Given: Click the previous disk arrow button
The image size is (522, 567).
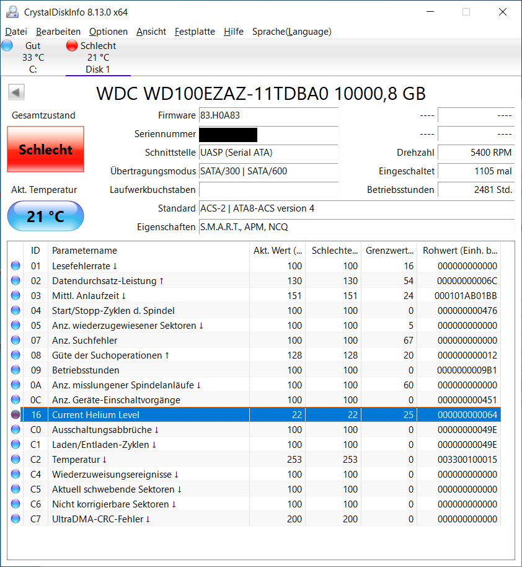Looking at the screenshot, I should pos(16,92).
